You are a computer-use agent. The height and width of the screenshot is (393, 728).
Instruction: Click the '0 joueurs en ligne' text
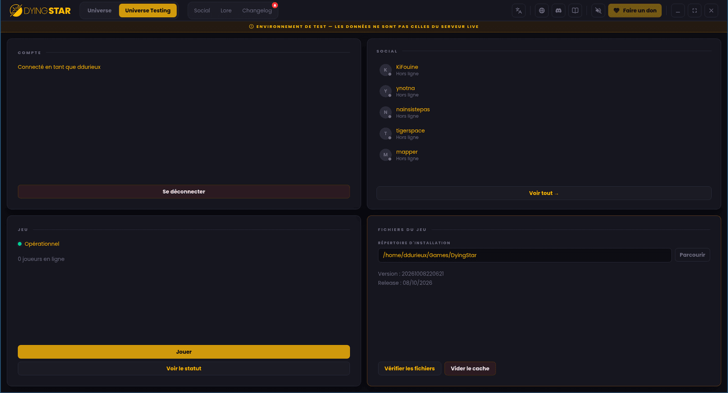pos(41,259)
